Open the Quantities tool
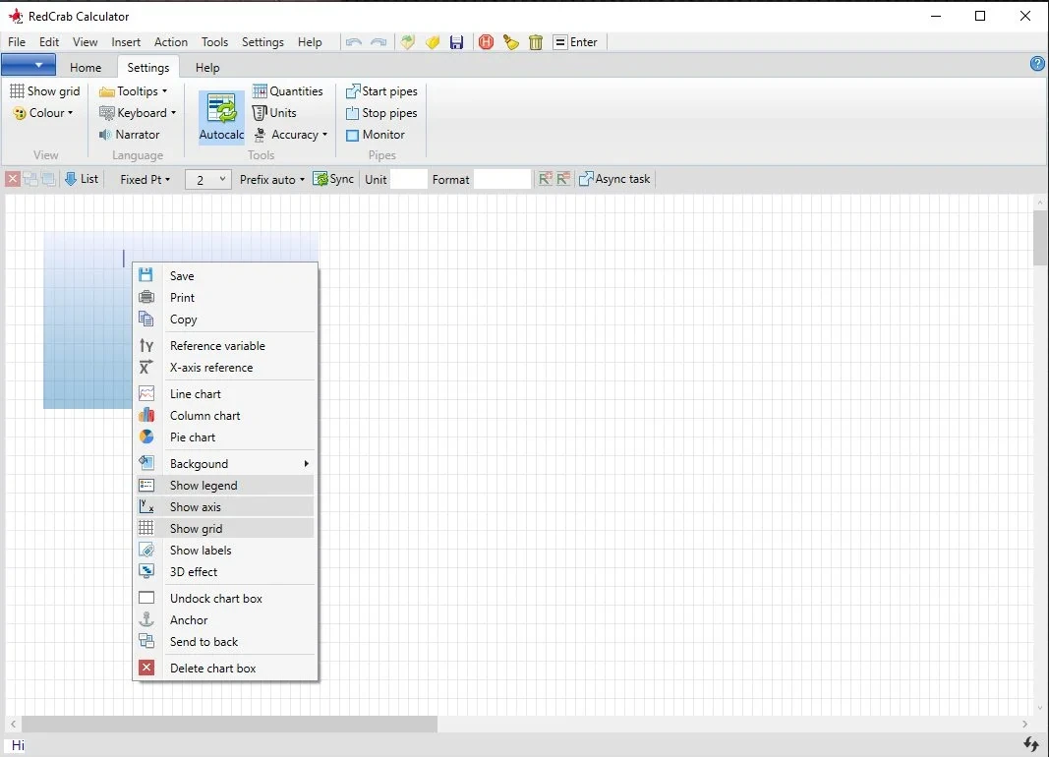 point(288,91)
